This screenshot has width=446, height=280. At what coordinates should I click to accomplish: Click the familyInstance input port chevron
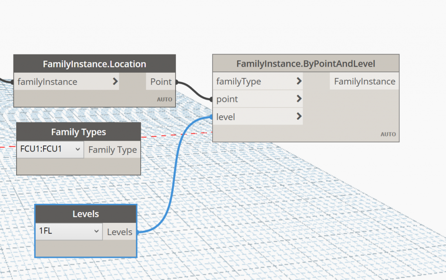pos(115,81)
